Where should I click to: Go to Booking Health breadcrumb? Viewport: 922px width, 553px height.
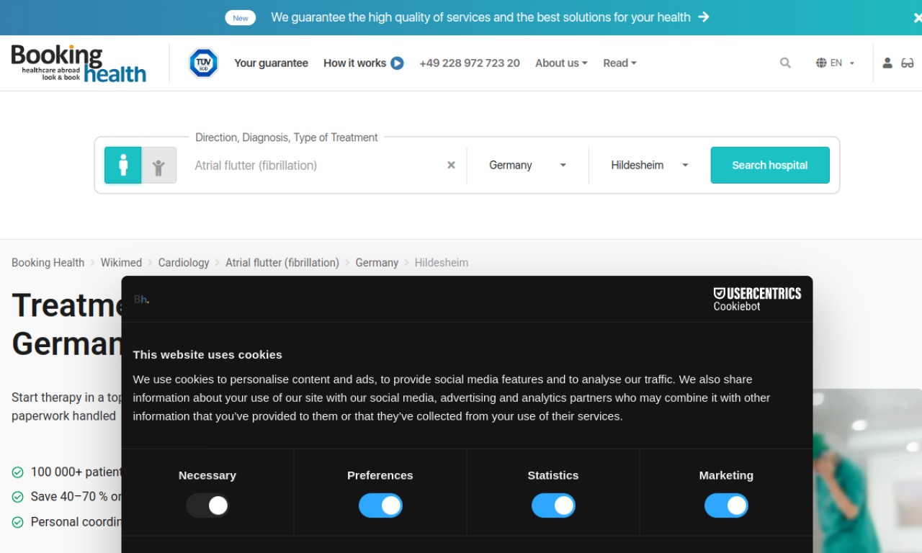48,263
